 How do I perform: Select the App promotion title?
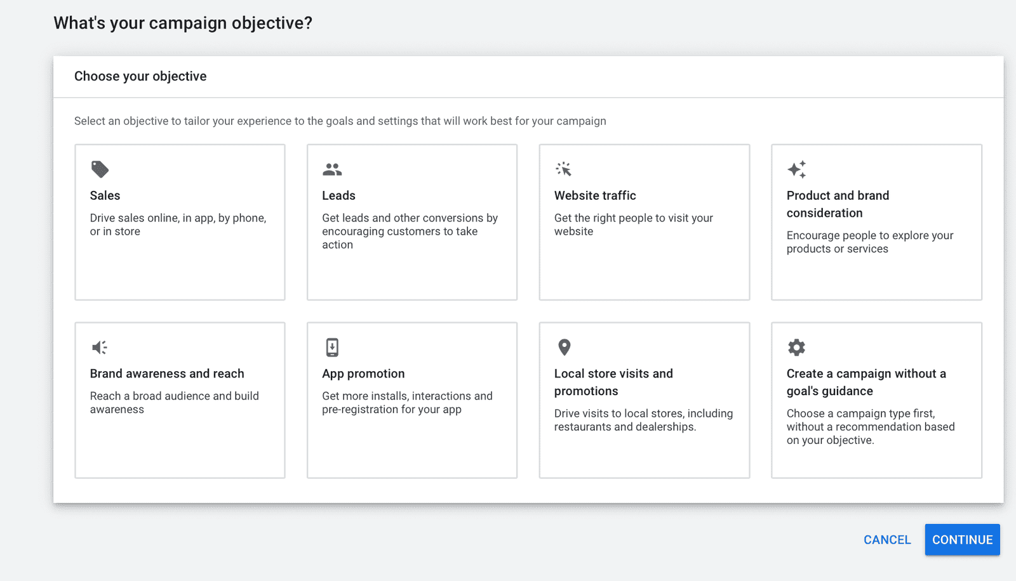(363, 374)
